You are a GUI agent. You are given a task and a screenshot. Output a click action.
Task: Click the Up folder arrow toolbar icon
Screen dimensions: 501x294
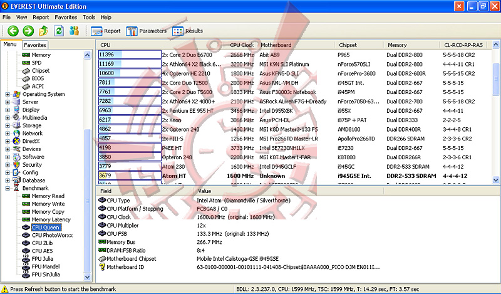click(x=43, y=31)
